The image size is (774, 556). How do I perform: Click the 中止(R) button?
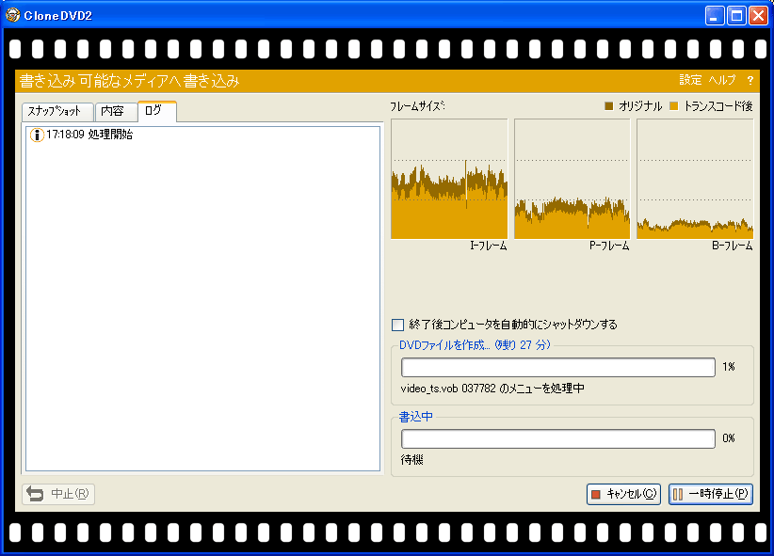(58, 494)
